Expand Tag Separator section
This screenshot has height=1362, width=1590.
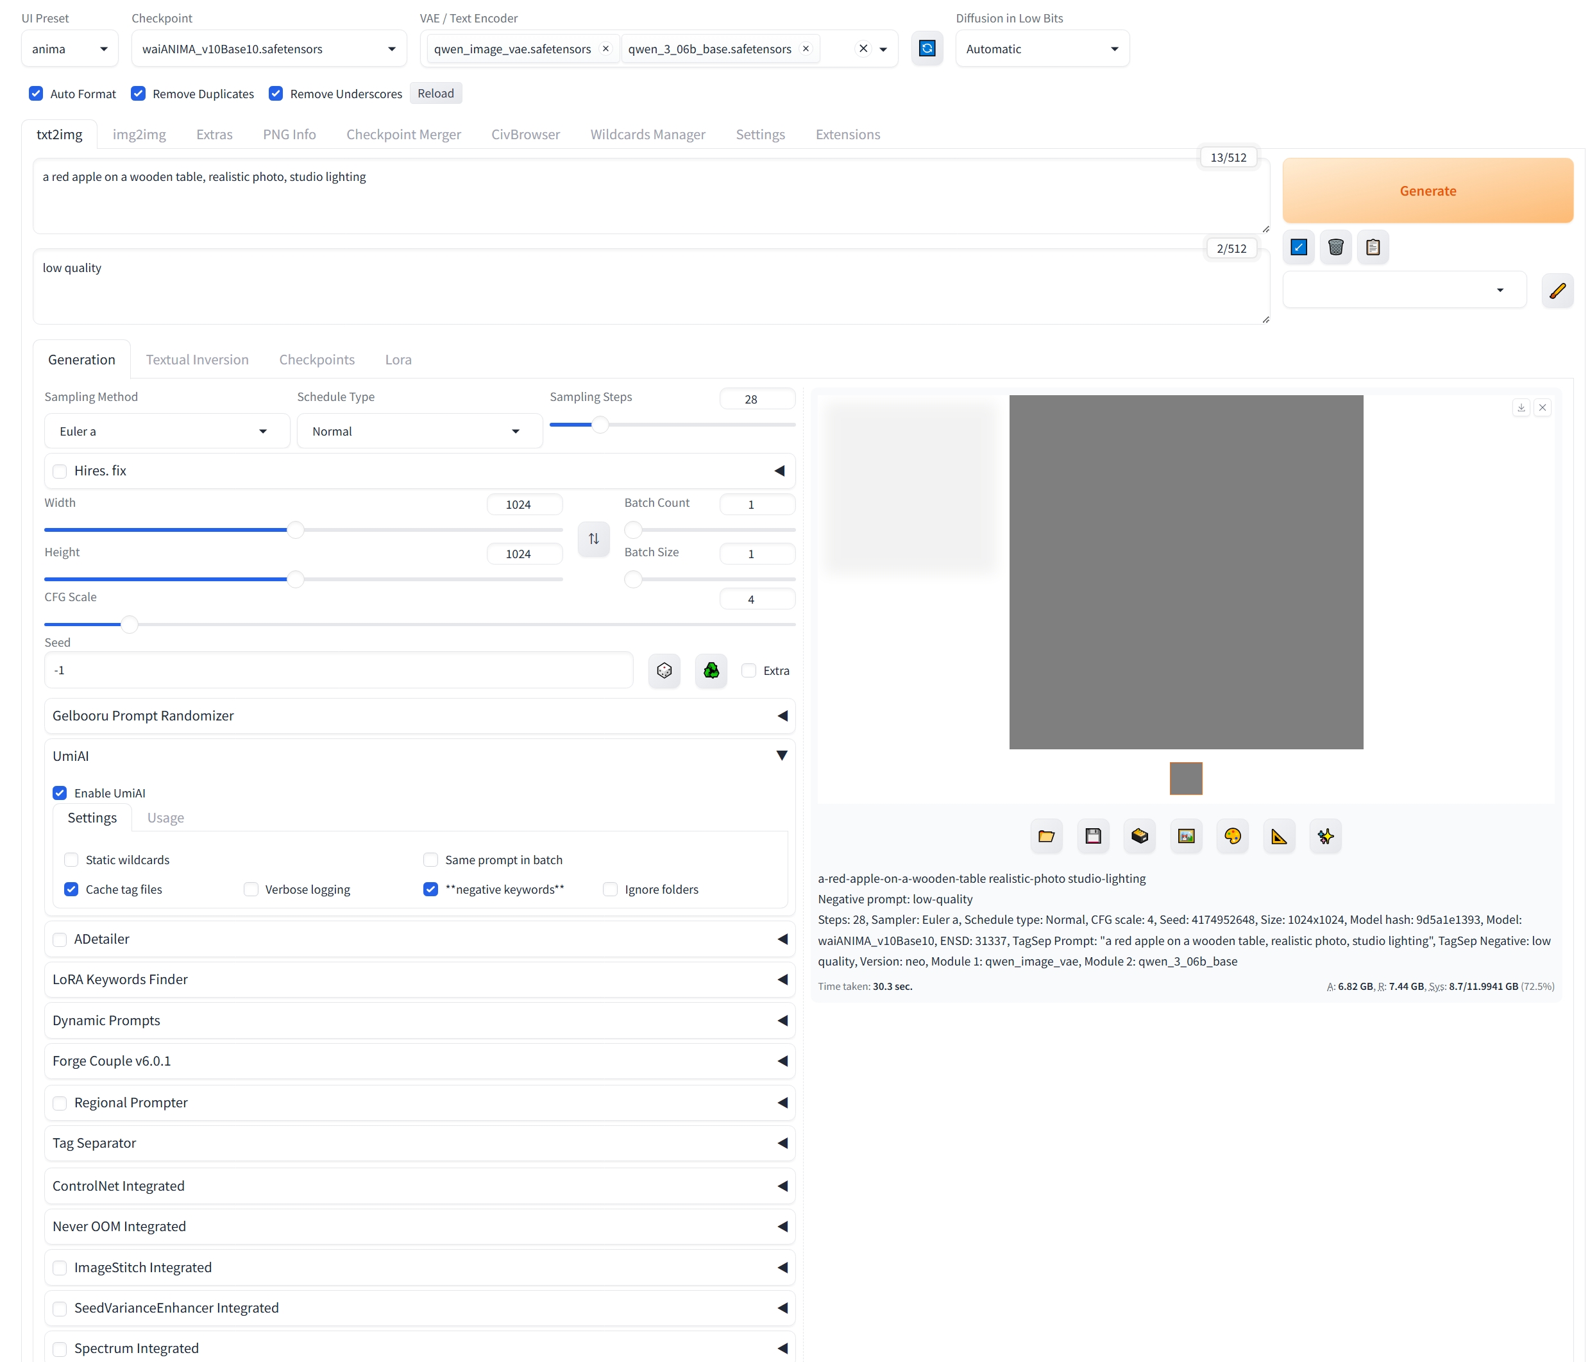(419, 1143)
